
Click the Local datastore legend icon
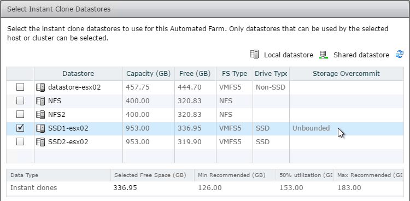pos(254,55)
